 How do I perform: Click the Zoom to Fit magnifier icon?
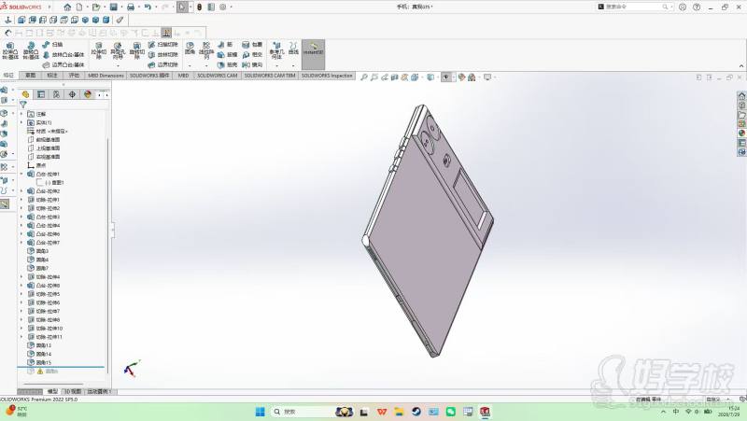point(364,77)
